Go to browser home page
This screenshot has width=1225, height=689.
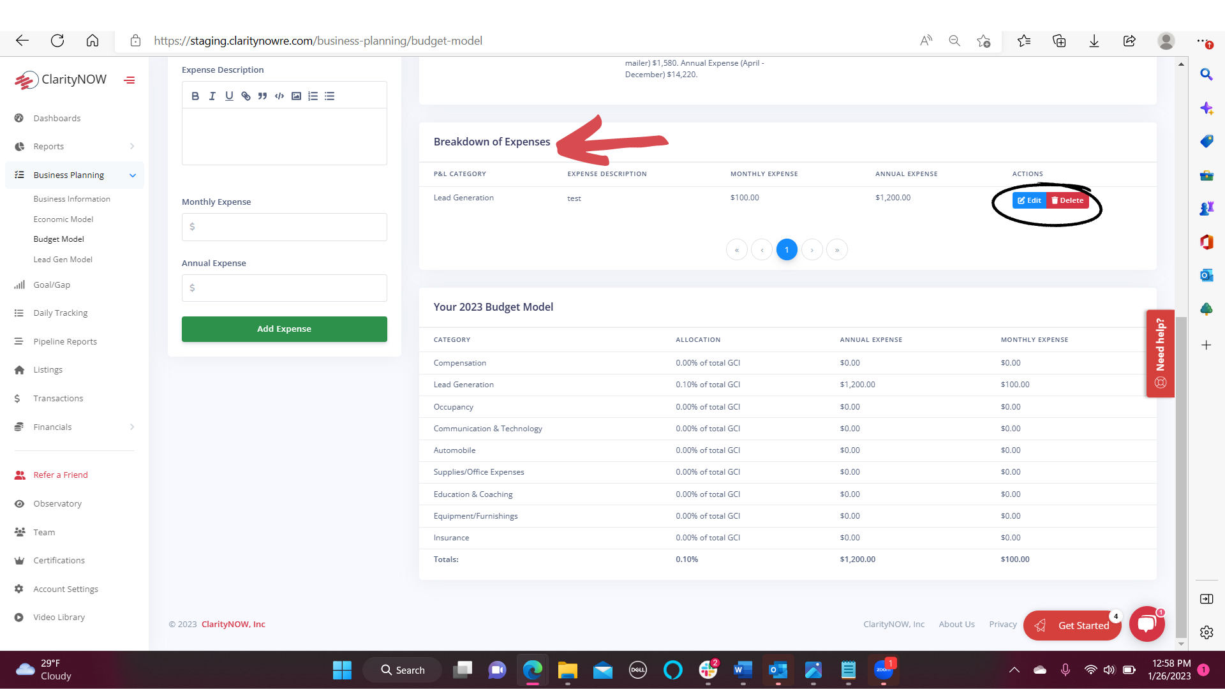(x=93, y=41)
